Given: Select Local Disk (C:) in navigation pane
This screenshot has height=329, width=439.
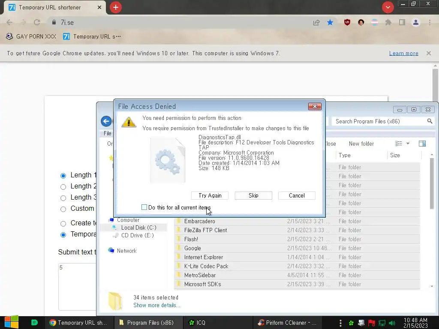Looking at the screenshot, I should pos(138,228).
